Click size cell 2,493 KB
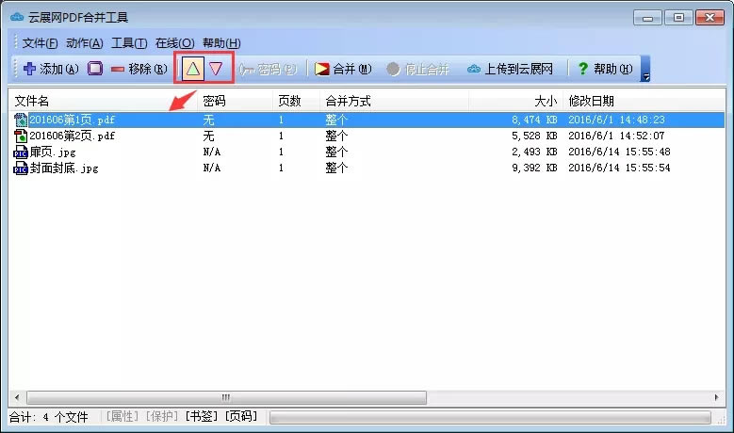The width and height of the screenshot is (734, 433). 534,152
